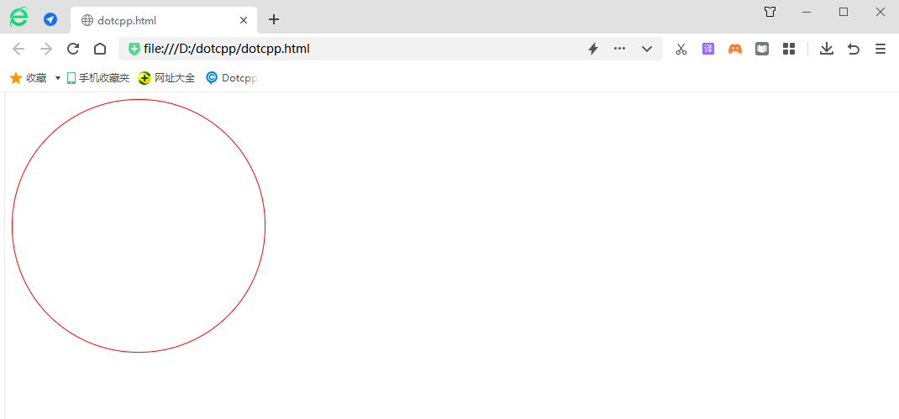The image size is (899, 419).
Task: Open the three-dot more options in address bar
Action: (x=620, y=49)
